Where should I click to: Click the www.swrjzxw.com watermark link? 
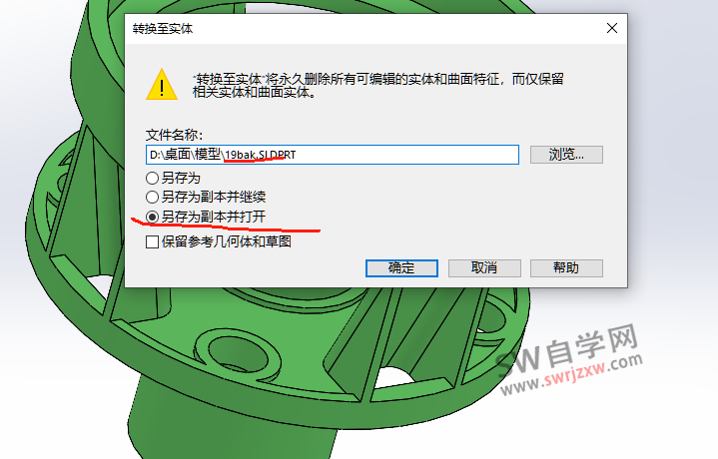click(572, 374)
